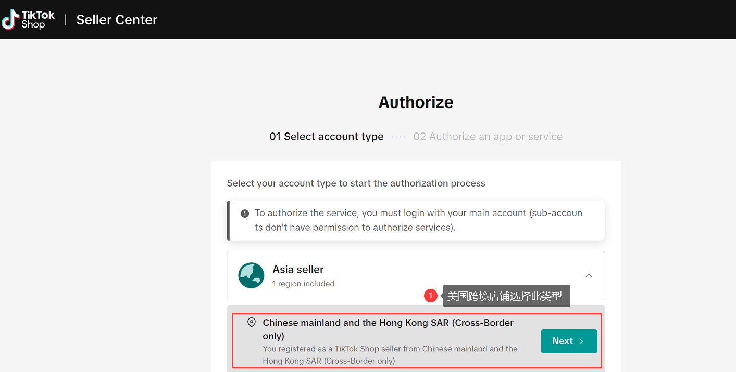Viewport: 736px width, 372px height.
Task: Click the location pin icon beside Chinese mainland
Action: [x=252, y=323]
